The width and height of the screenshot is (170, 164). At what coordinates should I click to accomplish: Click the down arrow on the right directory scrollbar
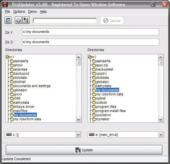pyautogui.click(x=161, y=120)
